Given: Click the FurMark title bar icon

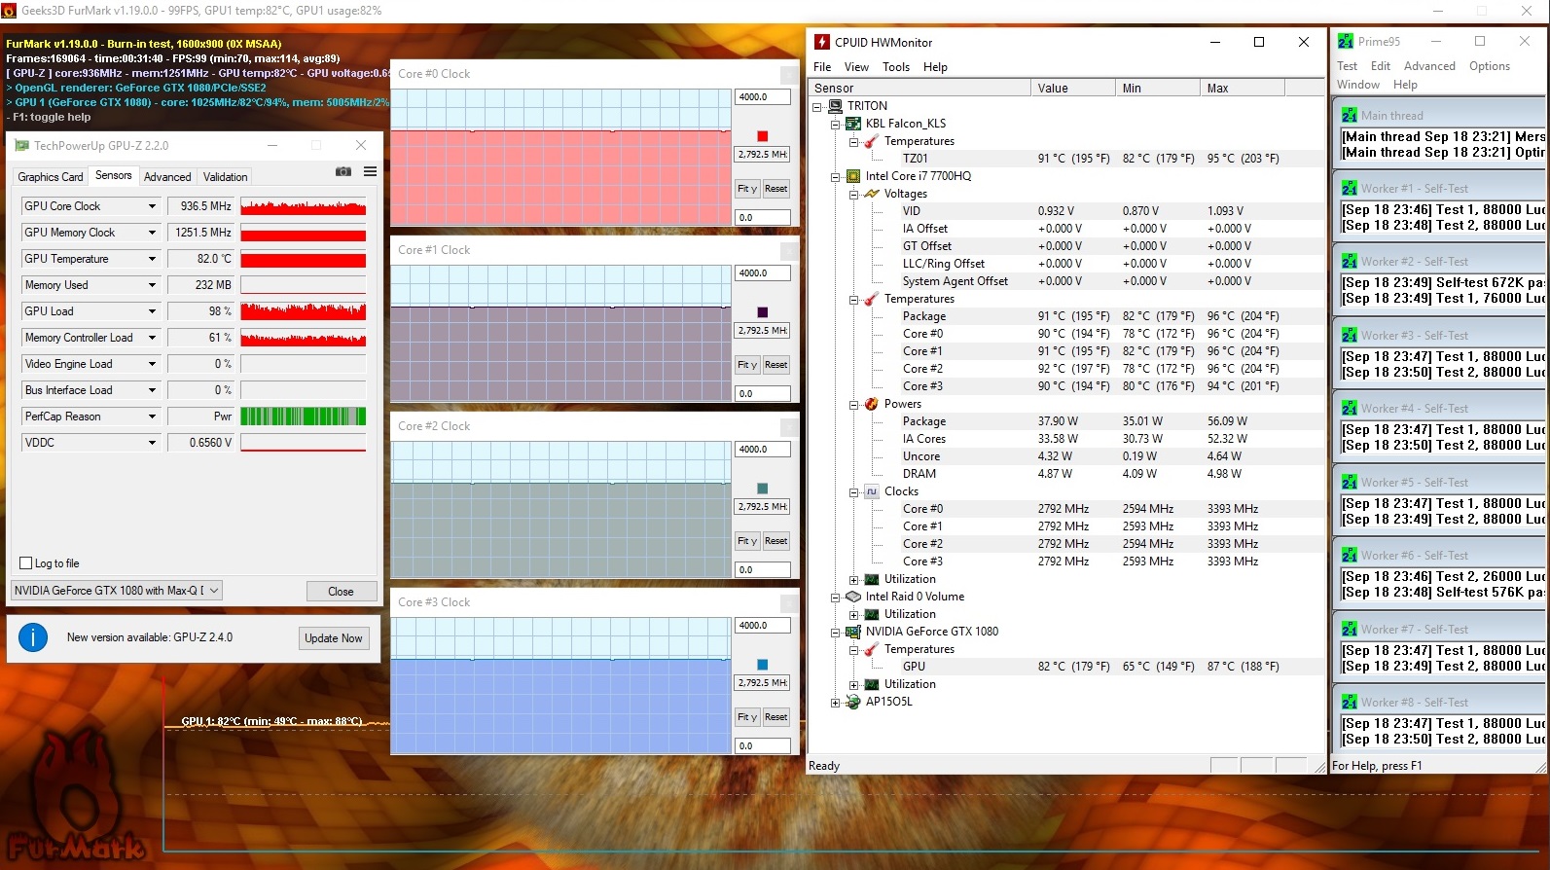Looking at the screenshot, I should (10, 11).
